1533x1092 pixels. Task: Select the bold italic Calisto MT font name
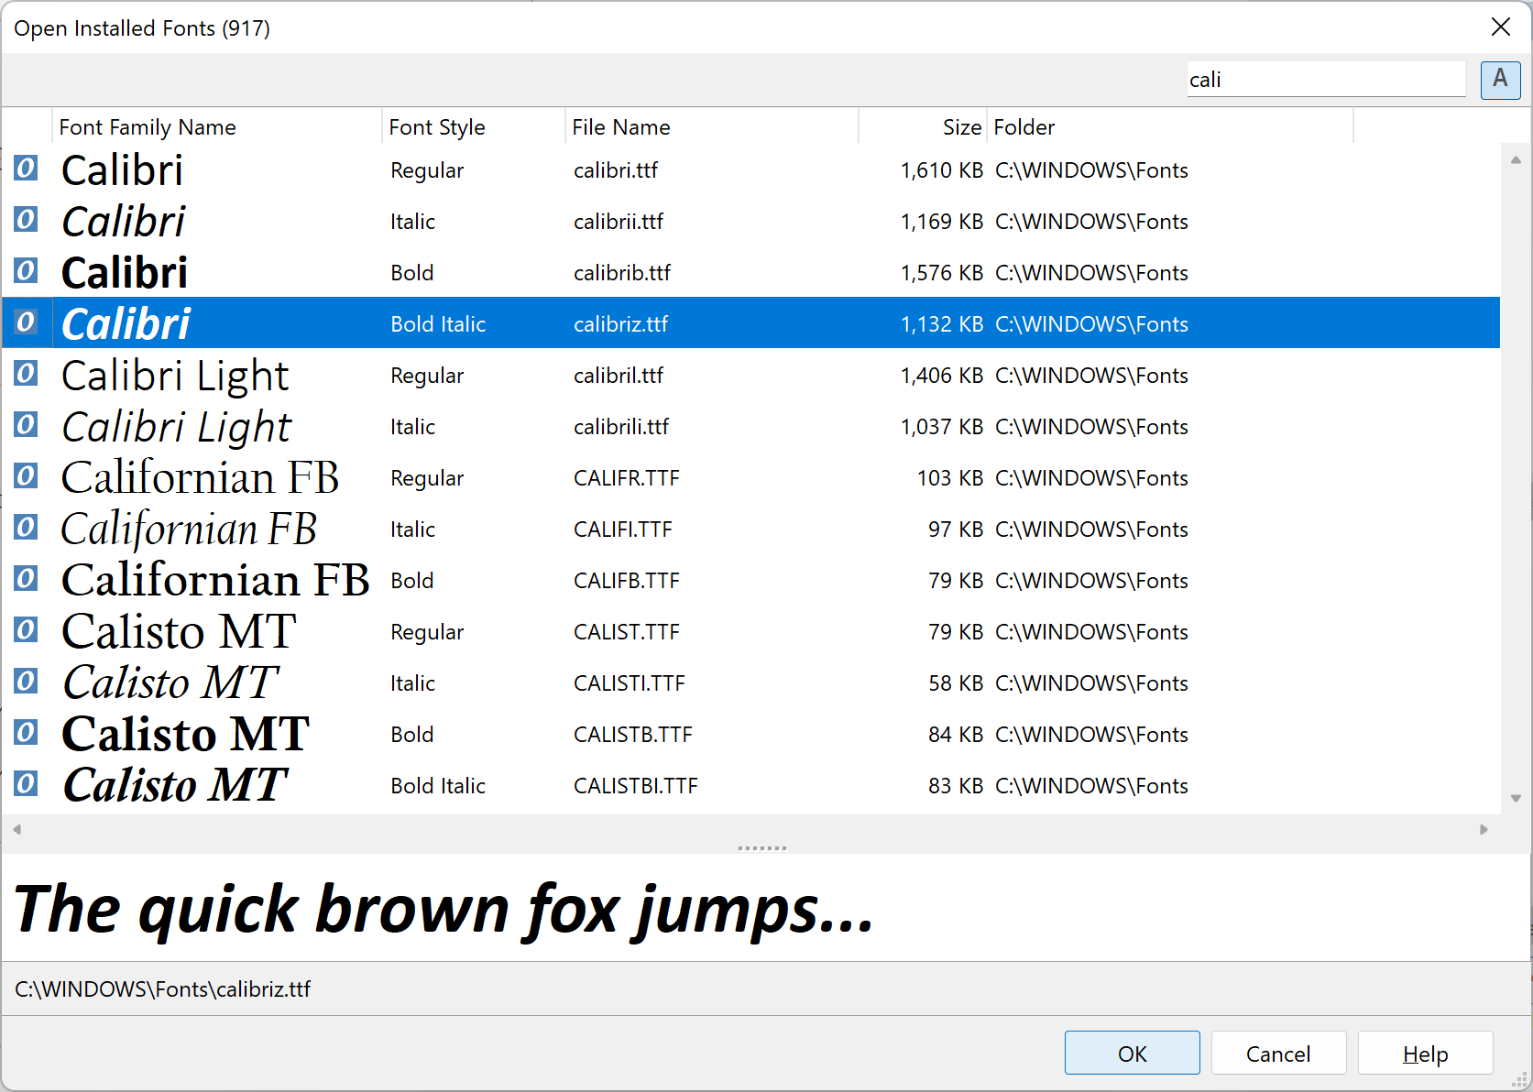(x=175, y=786)
